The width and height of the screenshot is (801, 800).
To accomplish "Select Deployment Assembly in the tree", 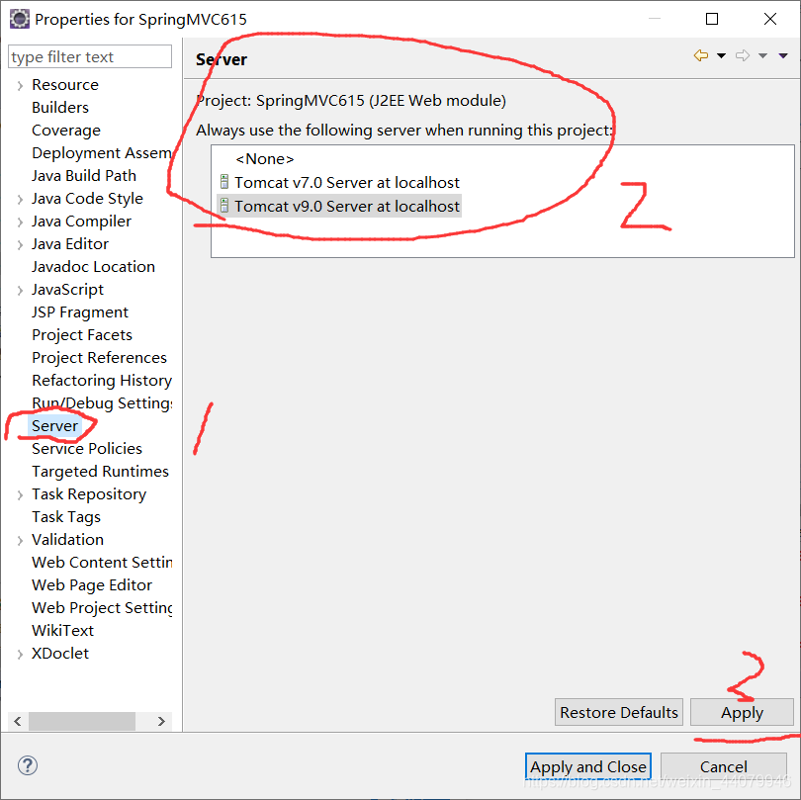I will click(101, 152).
